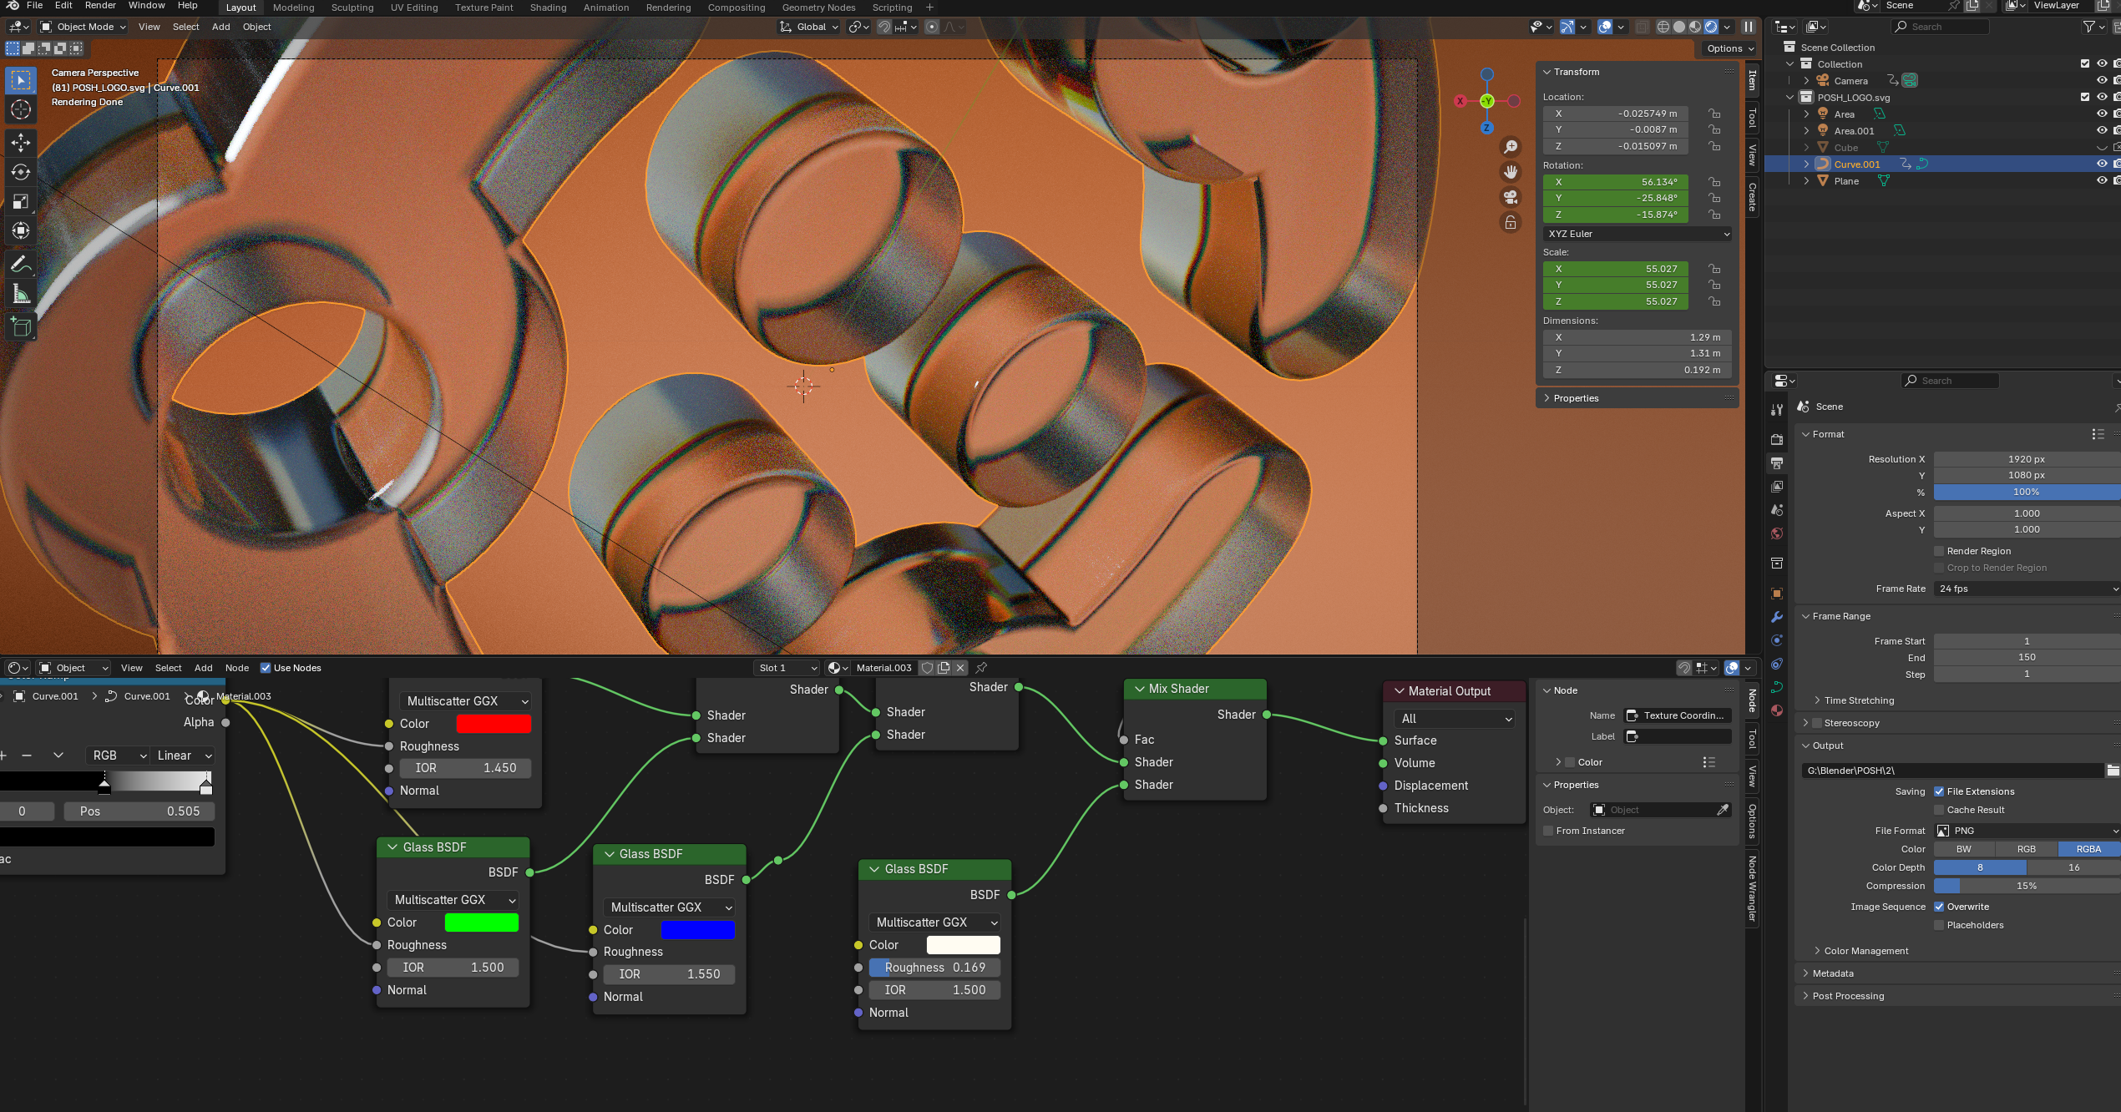Select the Transform tool

pyautogui.click(x=21, y=230)
